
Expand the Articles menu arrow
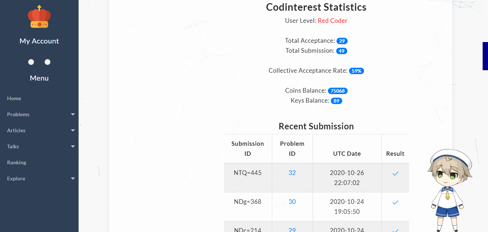pos(73,130)
